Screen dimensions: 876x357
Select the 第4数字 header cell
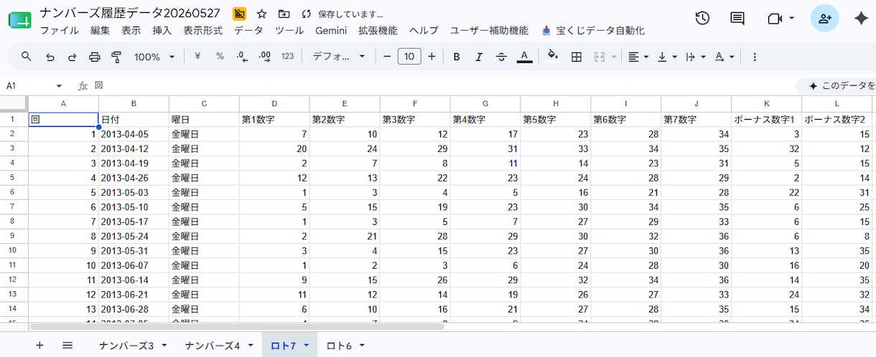click(485, 119)
